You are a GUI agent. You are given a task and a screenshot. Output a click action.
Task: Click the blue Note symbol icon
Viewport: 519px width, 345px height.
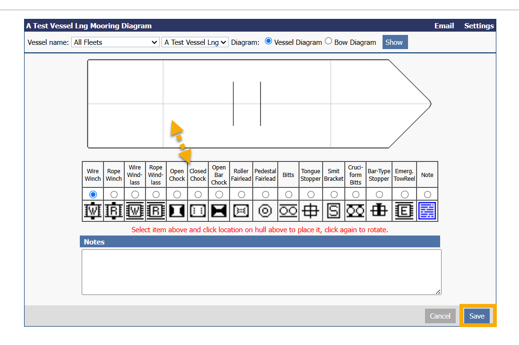[427, 211]
